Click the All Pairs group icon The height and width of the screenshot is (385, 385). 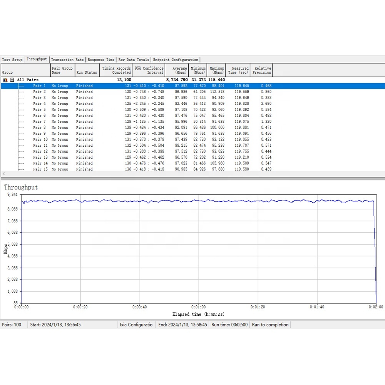coord(5,80)
